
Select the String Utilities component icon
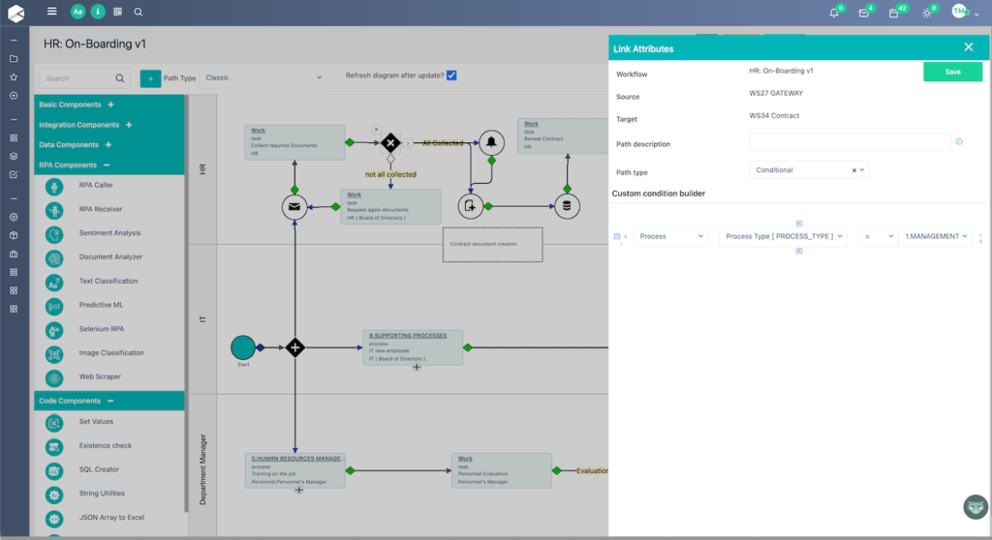pos(54,495)
